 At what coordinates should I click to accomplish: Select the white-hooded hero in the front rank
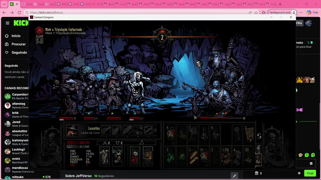[x=137, y=92]
